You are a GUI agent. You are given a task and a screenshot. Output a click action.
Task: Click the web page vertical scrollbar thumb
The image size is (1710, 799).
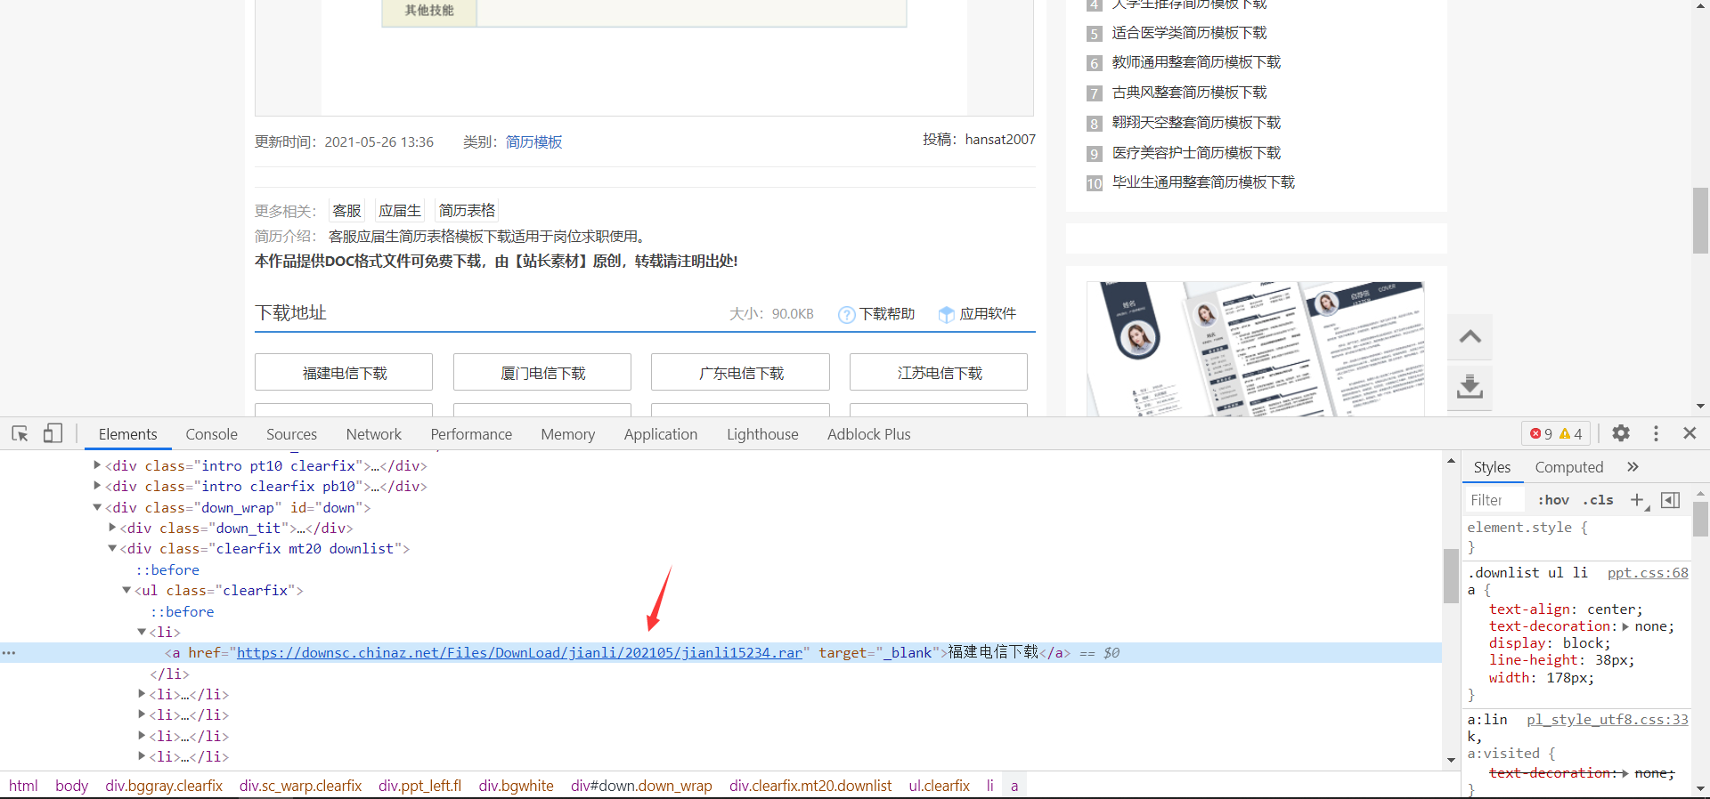1700,221
